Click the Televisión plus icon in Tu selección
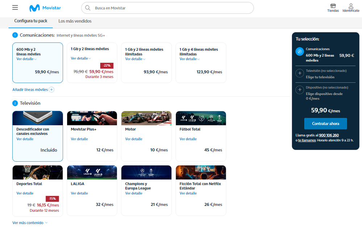The image size is (362, 227). pyautogui.click(x=300, y=73)
